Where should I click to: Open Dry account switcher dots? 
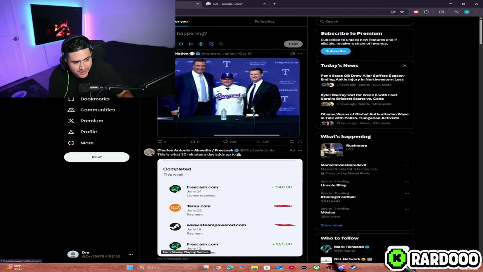(131, 255)
